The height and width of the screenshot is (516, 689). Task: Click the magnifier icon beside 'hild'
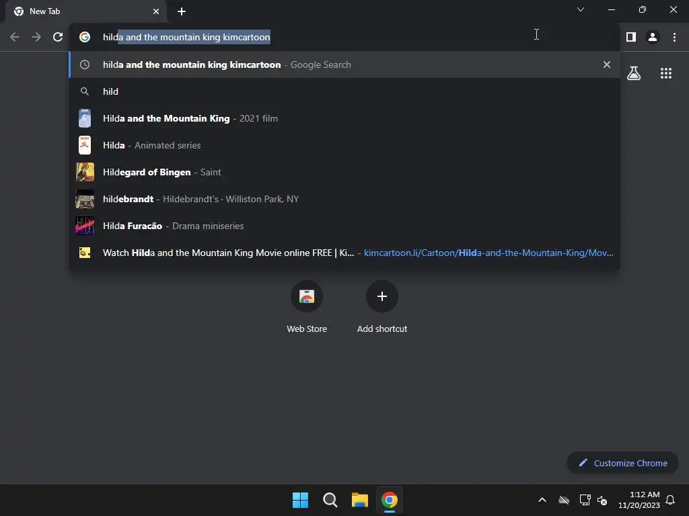(x=85, y=91)
